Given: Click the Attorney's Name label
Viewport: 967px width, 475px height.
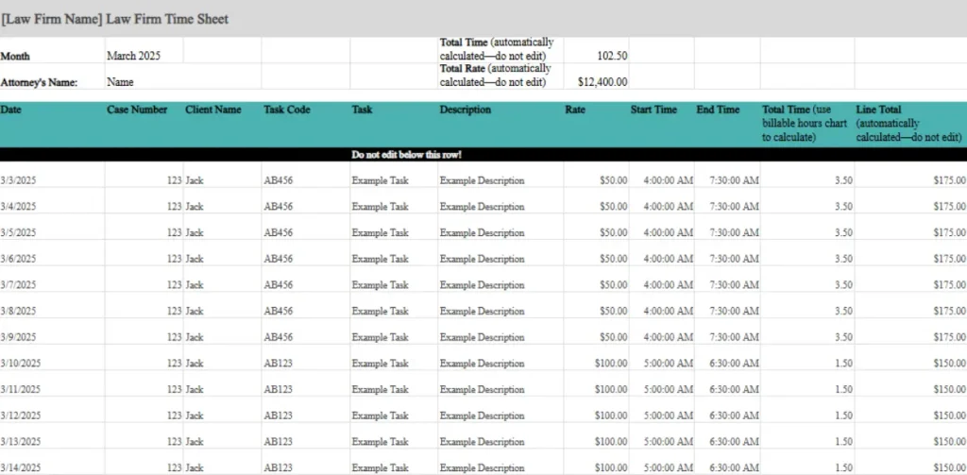Looking at the screenshot, I should 39,82.
